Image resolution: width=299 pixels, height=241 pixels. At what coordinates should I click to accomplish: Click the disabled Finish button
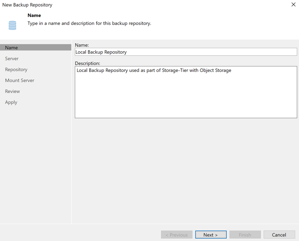coord(245,234)
